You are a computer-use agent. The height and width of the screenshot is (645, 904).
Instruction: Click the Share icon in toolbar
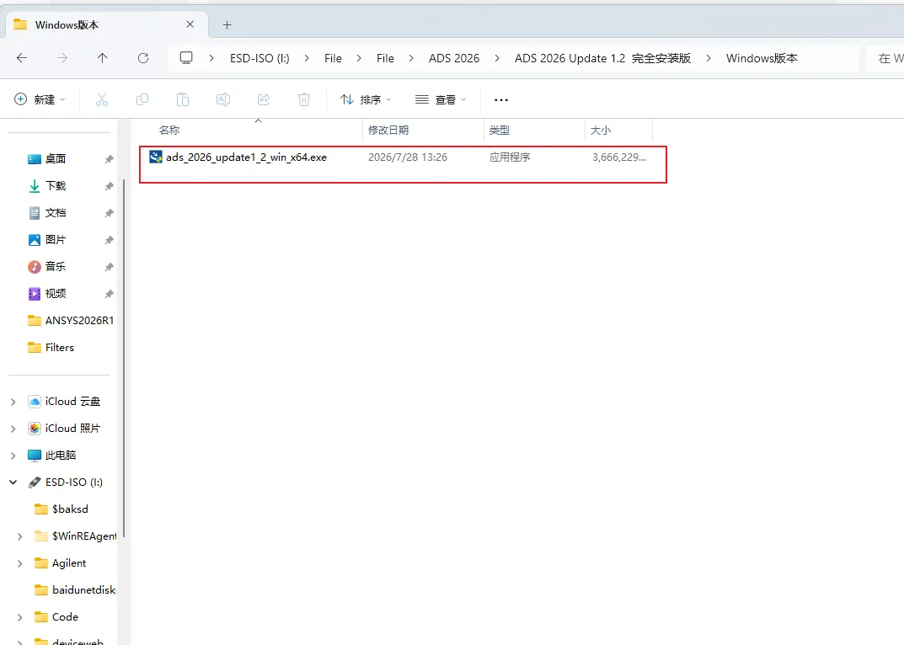click(264, 99)
